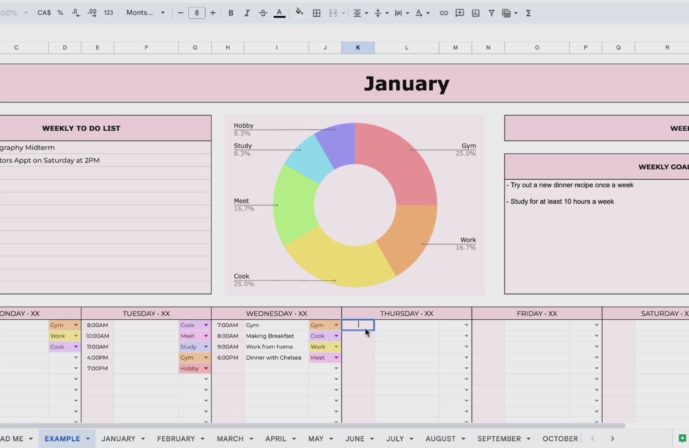
Task: Insert a comment
Action: (459, 13)
